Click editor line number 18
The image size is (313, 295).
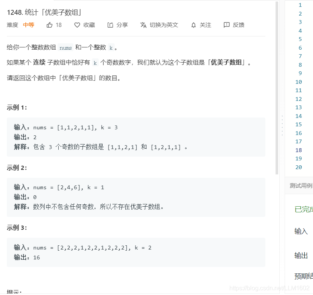pos(298,150)
